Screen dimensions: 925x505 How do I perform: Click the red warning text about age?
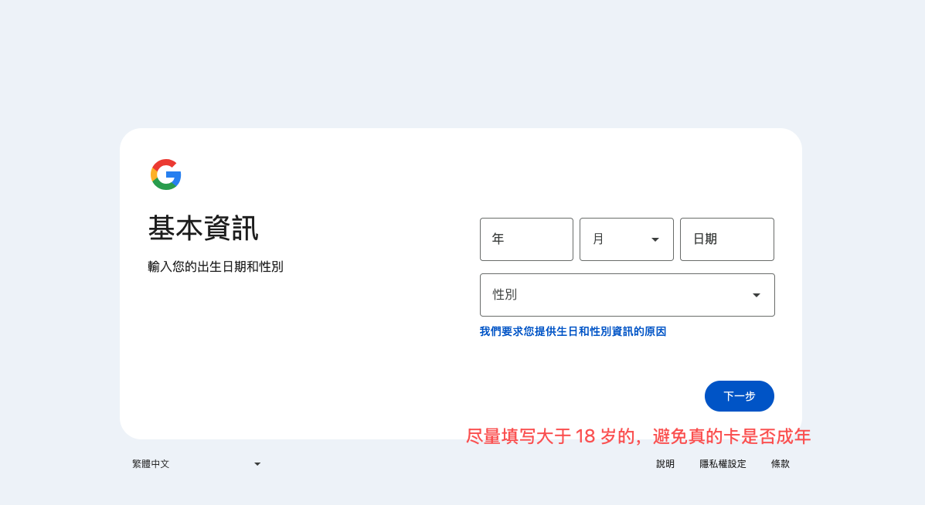tap(638, 437)
